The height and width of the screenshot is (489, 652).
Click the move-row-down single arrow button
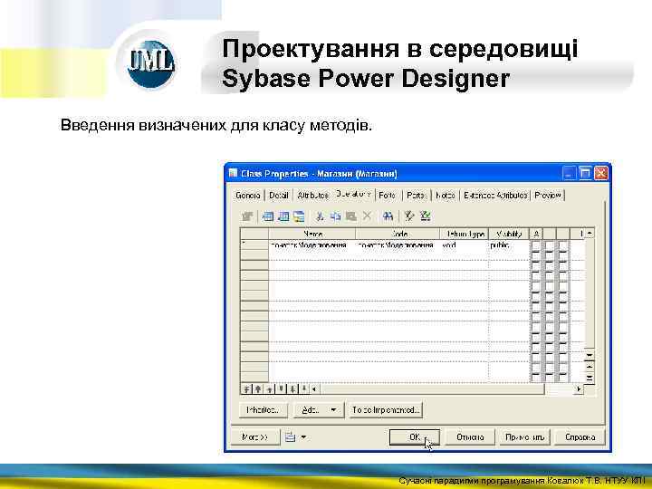pos(282,389)
